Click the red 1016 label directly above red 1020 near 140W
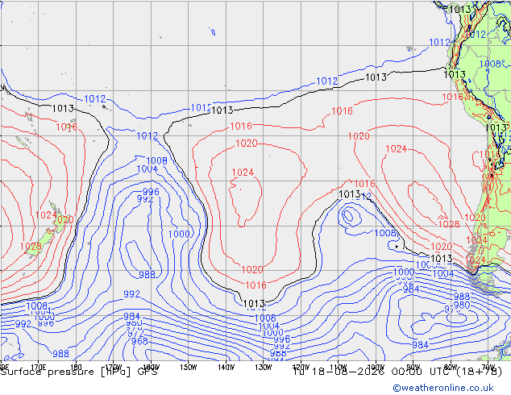The width and height of the screenshot is (511, 395). coord(241,126)
